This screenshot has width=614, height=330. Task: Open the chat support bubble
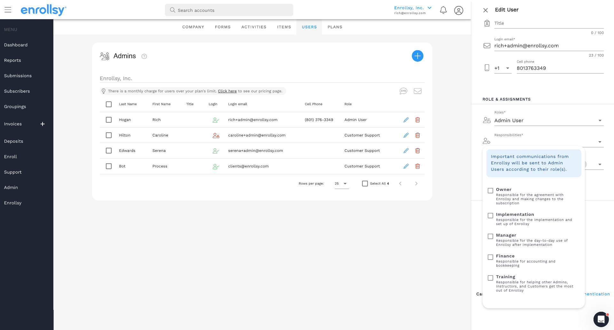coord(601,319)
